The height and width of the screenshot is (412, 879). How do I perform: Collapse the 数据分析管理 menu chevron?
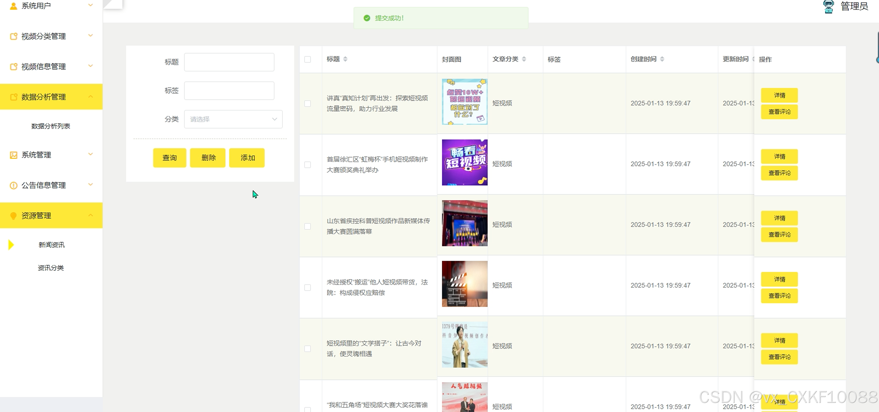(90, 97)
